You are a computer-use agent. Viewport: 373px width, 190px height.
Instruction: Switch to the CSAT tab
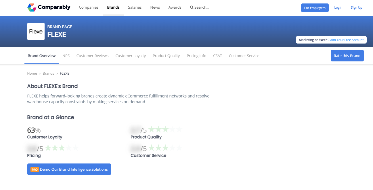(218, 56)
